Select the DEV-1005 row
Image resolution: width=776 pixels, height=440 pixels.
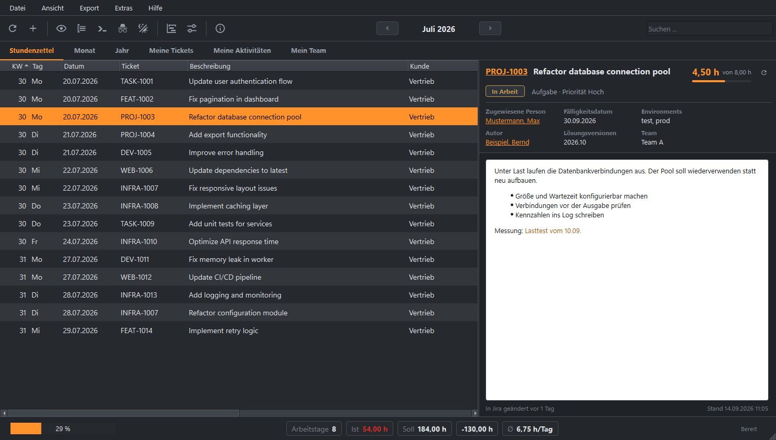tap(239, 152)
